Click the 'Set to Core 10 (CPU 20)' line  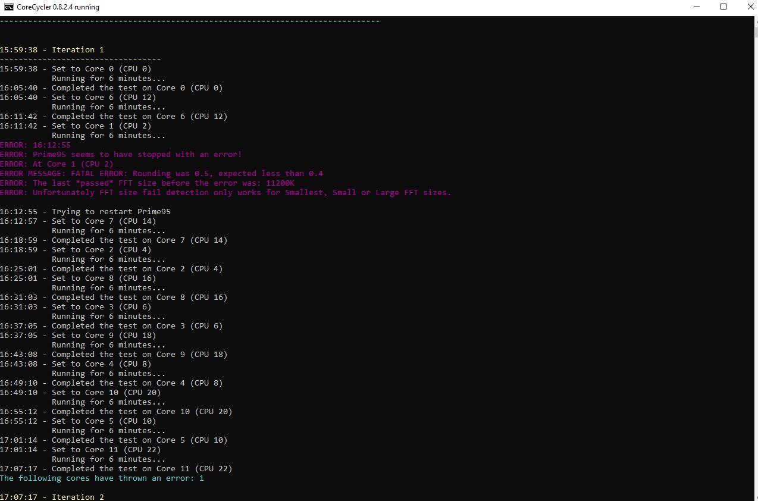coord(80,393)
